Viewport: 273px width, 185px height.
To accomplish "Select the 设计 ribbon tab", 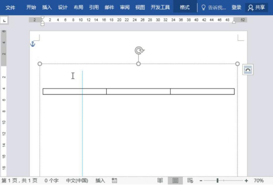I will tap(63, 7).
